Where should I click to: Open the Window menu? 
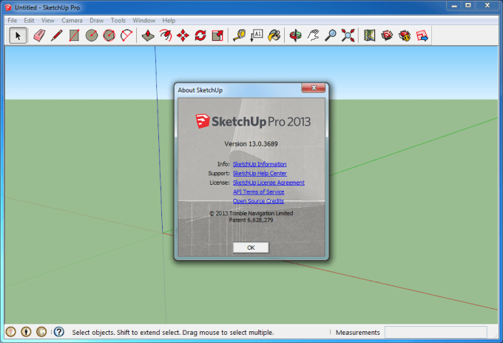[144, 21]
